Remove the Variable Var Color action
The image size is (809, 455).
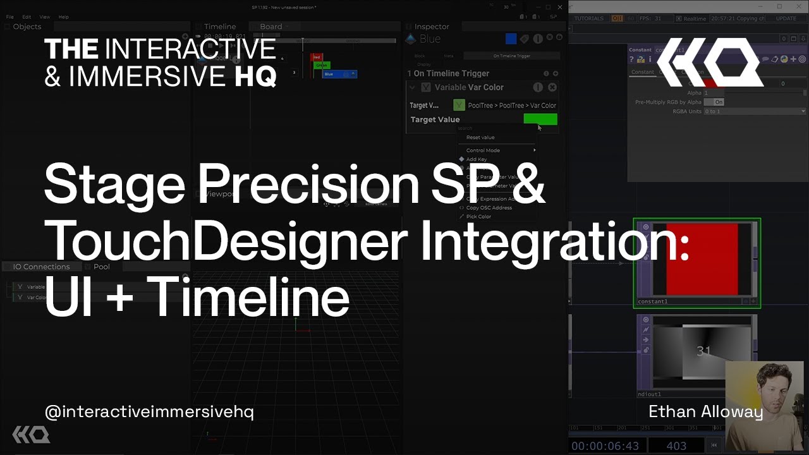coord(552,87)
